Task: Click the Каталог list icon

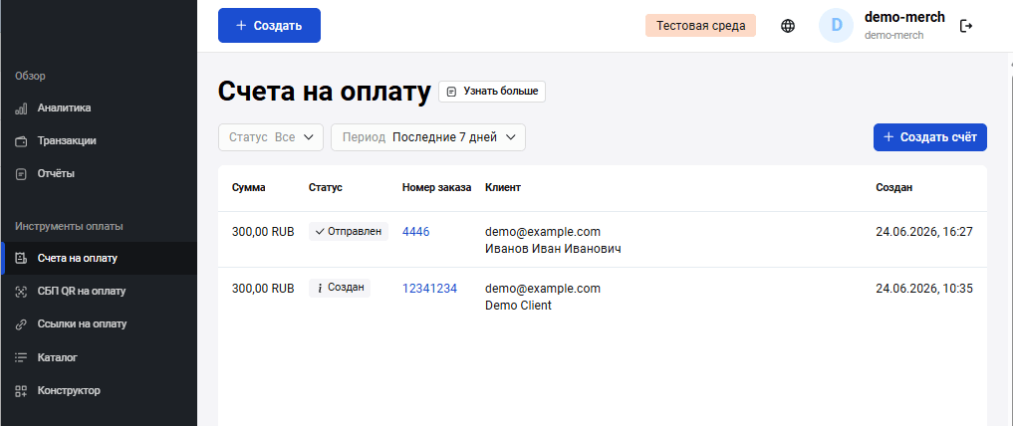Action: click(x=21, y=357)
